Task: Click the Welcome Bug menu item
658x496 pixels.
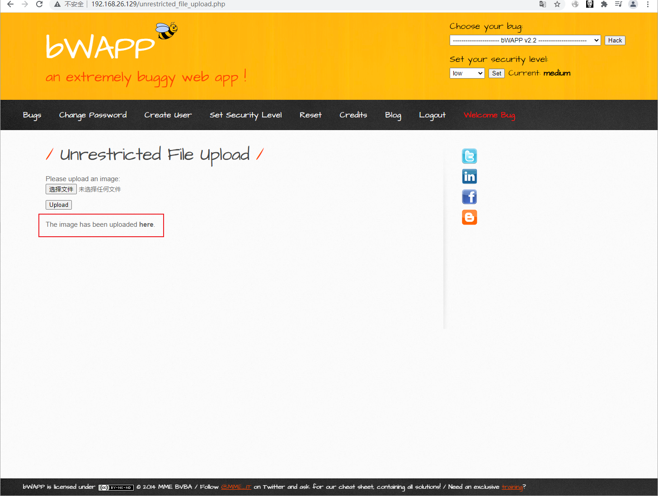Action: click(489, 115)
